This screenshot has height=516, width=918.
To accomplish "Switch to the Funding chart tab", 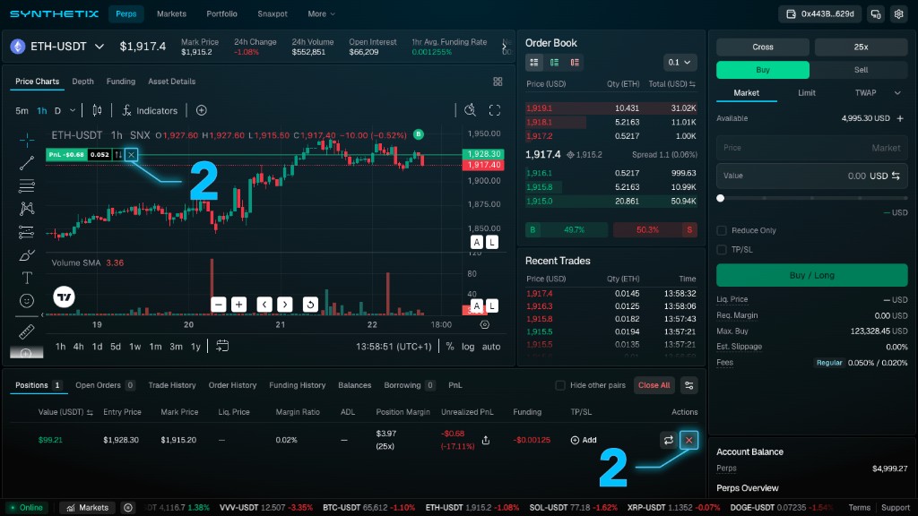I will coord(121,82).
